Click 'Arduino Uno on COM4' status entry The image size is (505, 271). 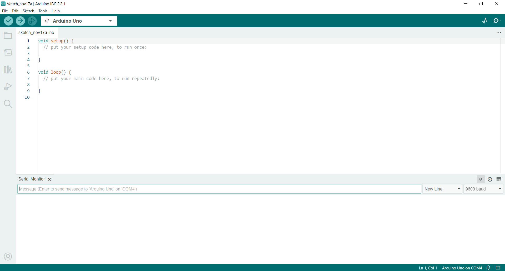[462, 268]
